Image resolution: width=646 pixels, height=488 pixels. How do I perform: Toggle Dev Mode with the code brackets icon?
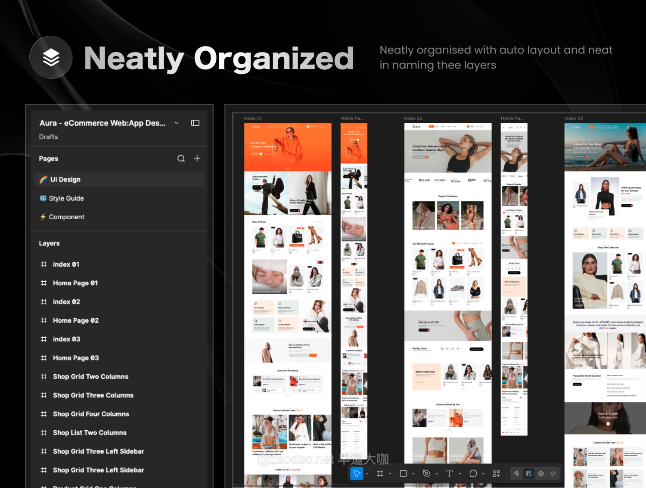pyautogui.click(x=553, y=474)
